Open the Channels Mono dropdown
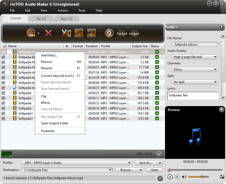Viewport: 226px width, 184px height. tap(195, 69)
